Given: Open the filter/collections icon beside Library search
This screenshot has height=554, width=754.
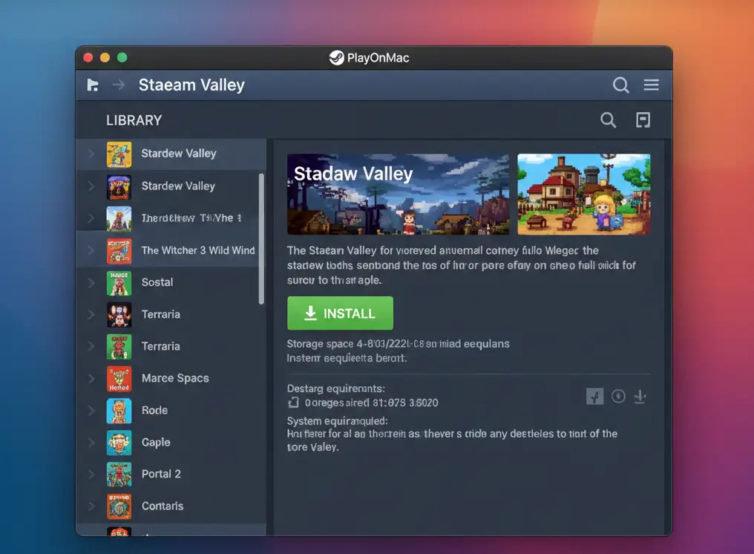Looking at the screenshot, I should tap(643, 120).
